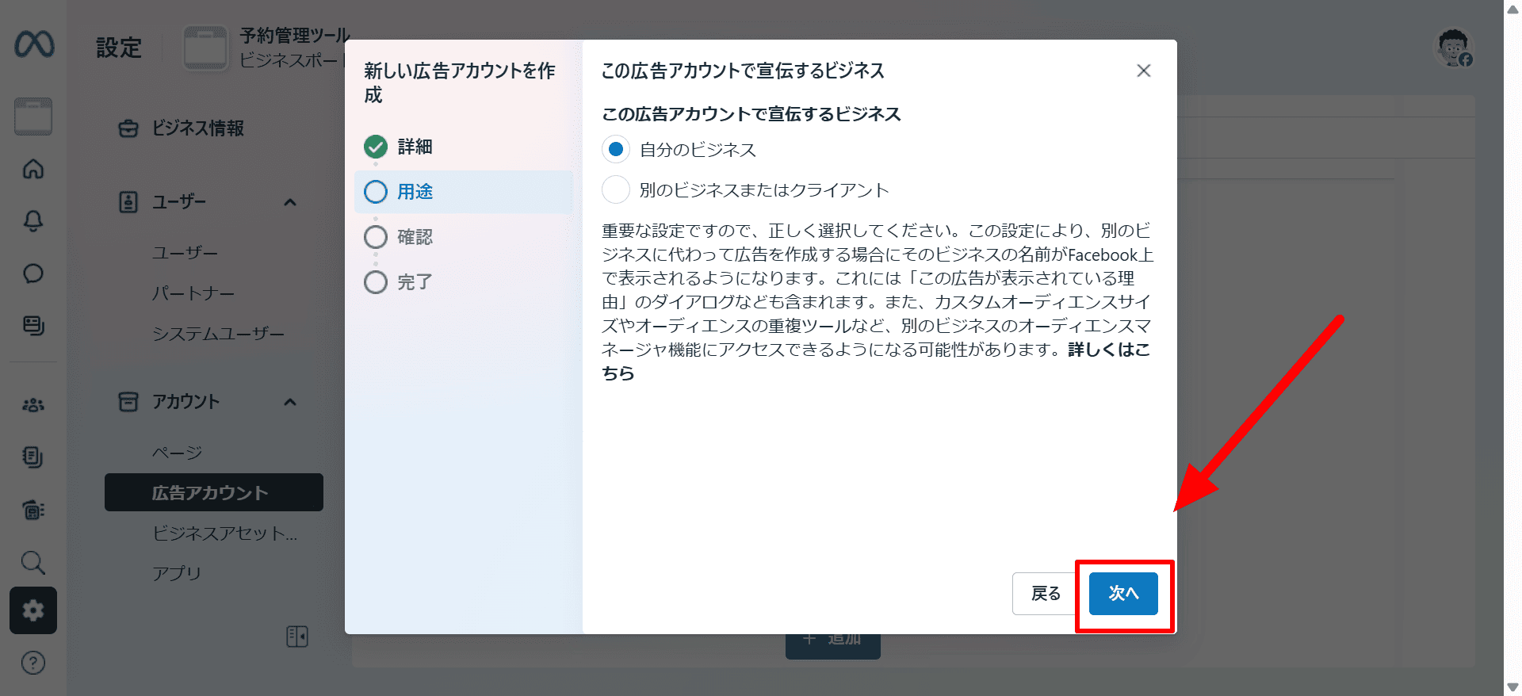Click the 詳細 completed step
The image size is (1522, 696).
coord(399,147)
